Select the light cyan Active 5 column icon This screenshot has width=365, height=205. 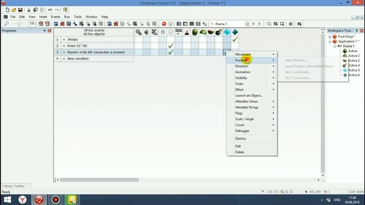tap(227, 32)
